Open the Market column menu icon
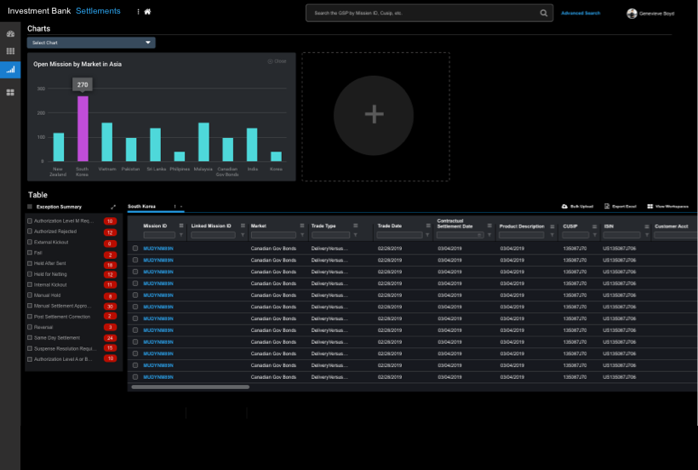The width and height of the screenshot is (698, 470). tap(302, 226)
